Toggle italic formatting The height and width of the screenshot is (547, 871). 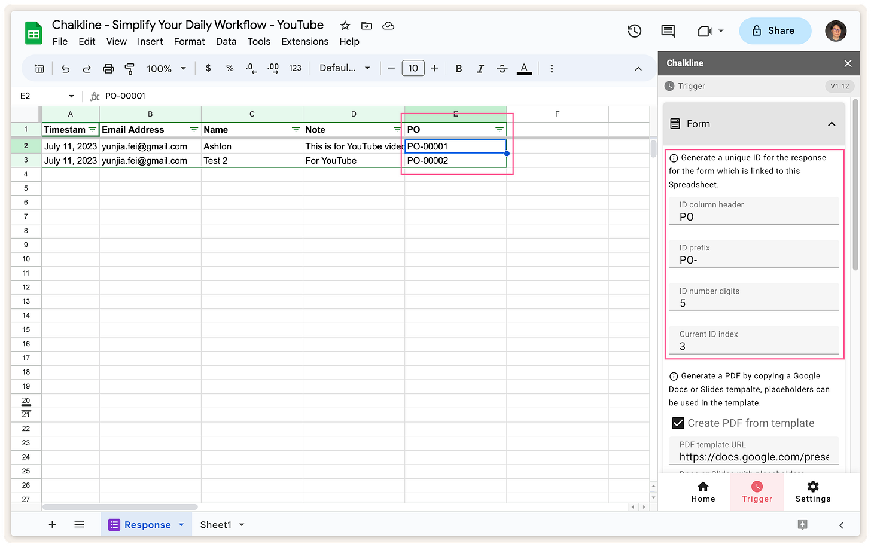pos(480,69)
